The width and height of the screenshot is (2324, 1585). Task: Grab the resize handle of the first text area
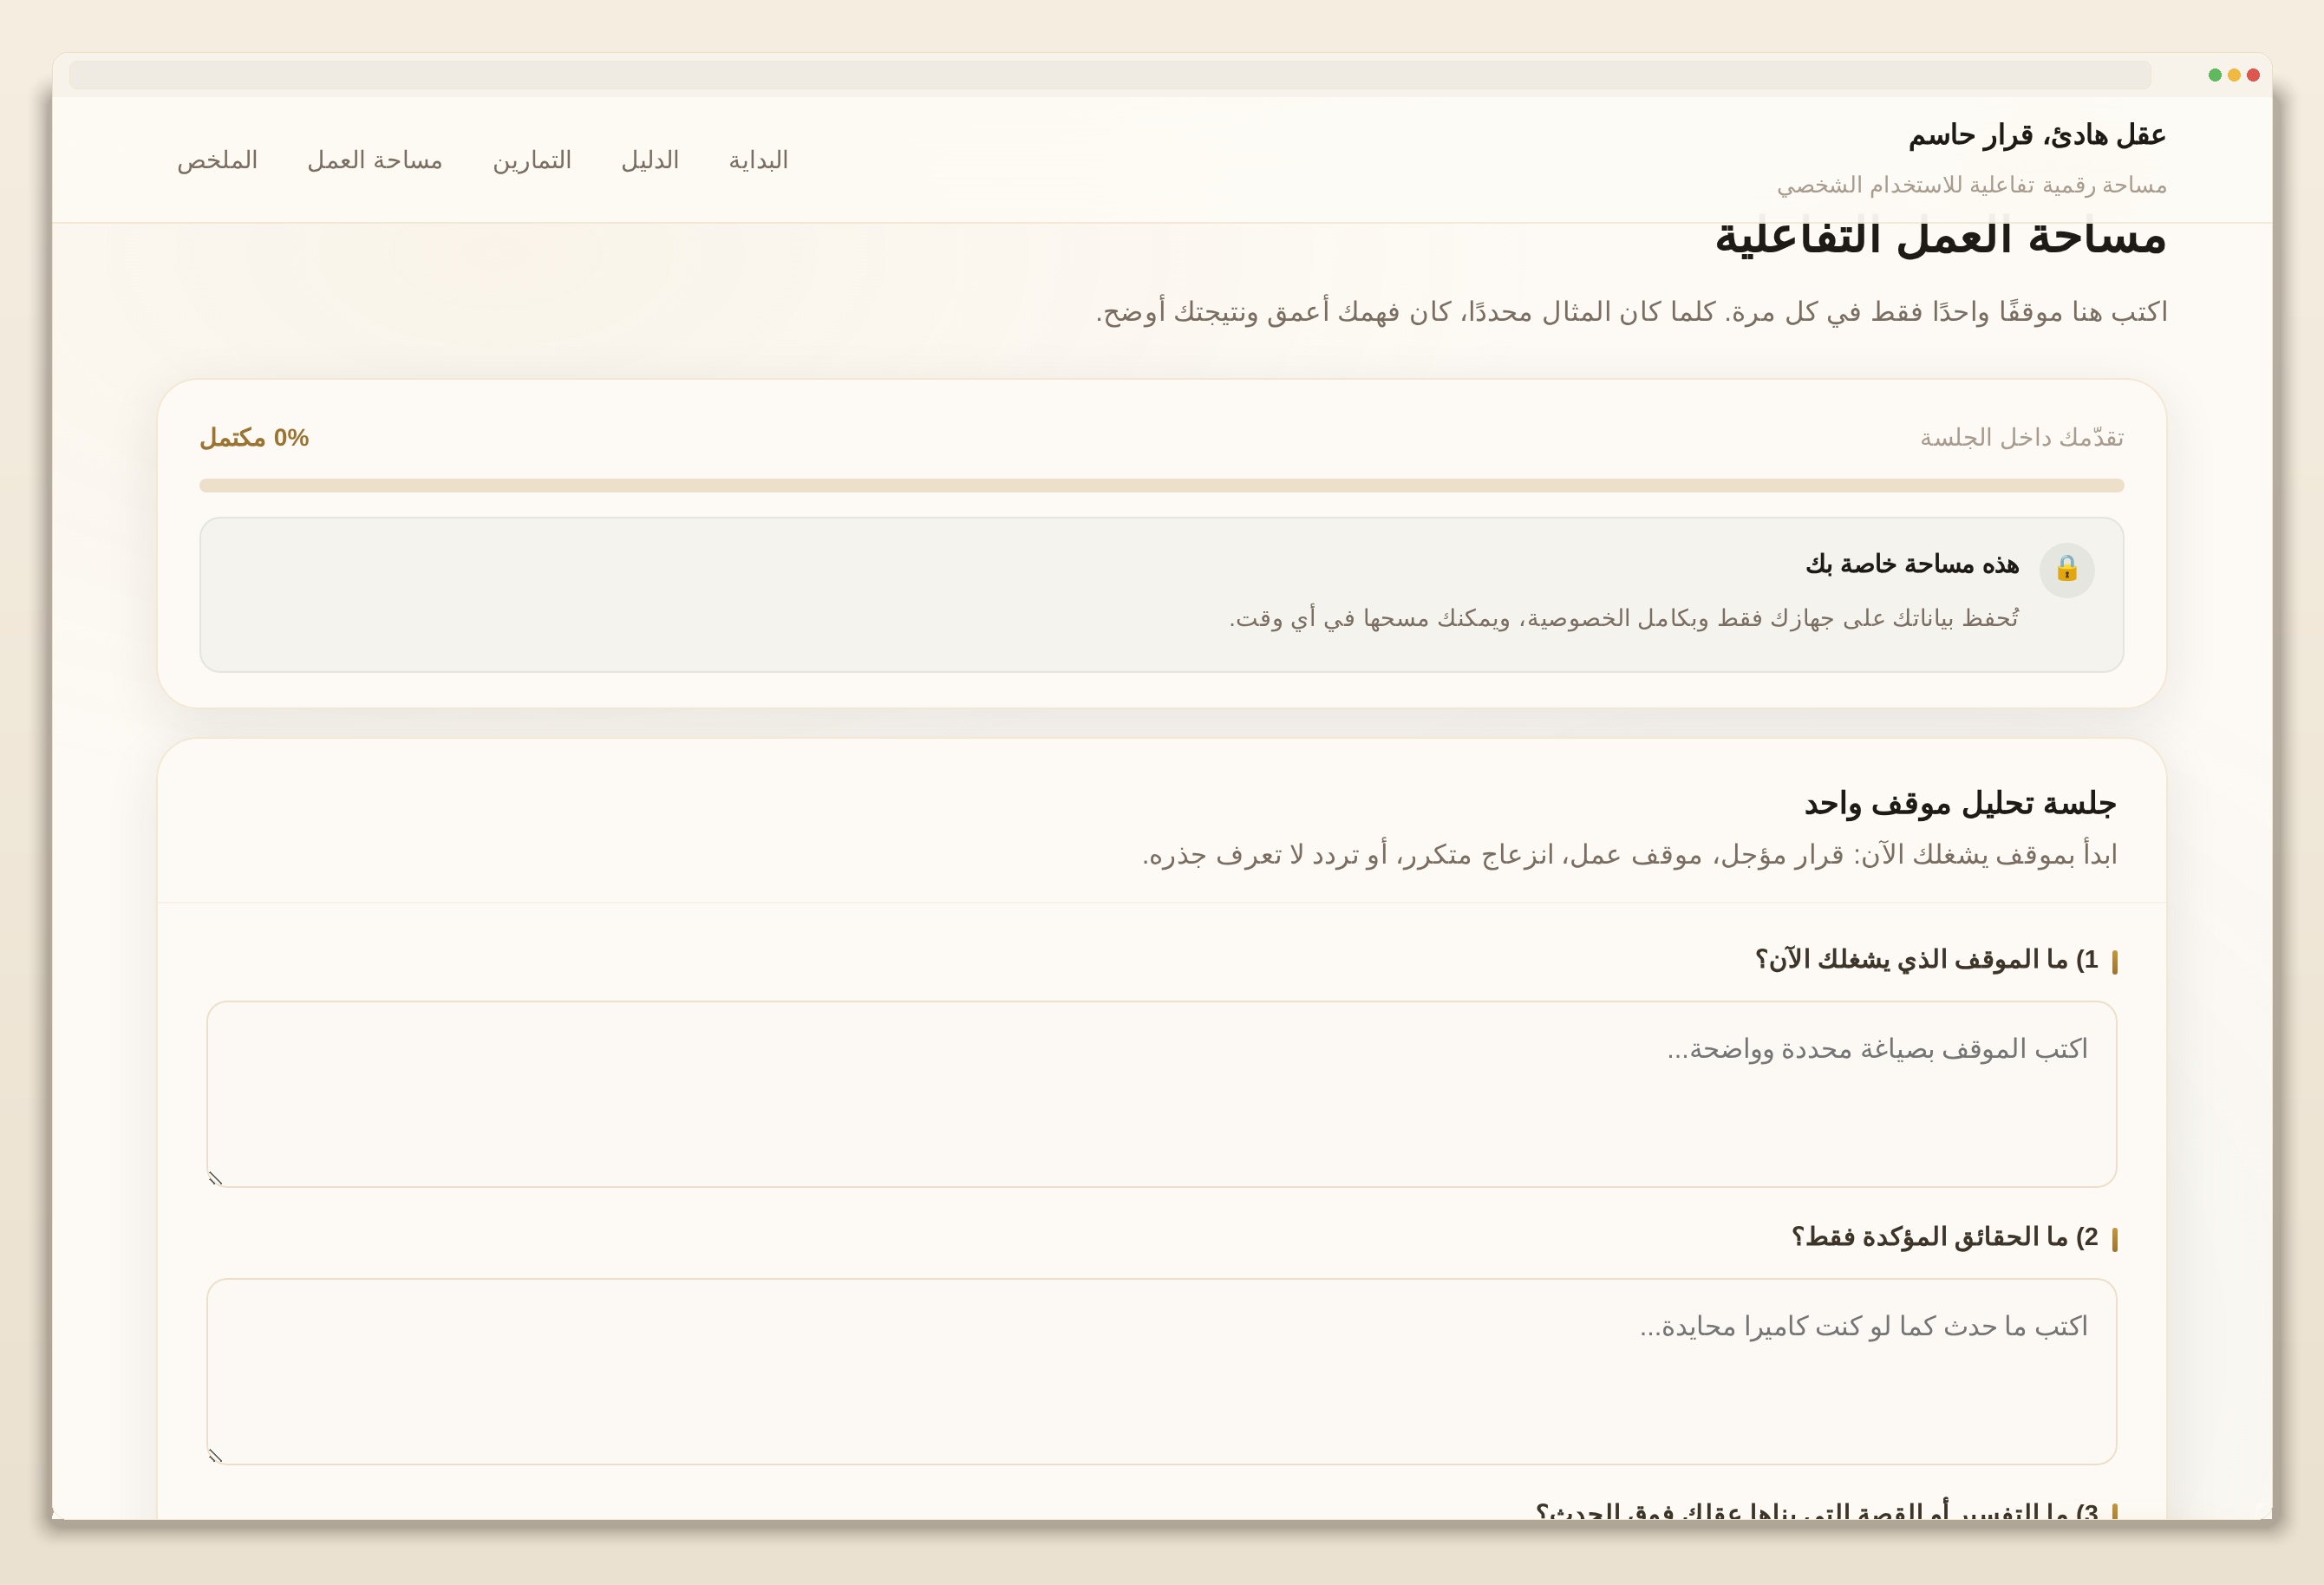[215, 1178]
